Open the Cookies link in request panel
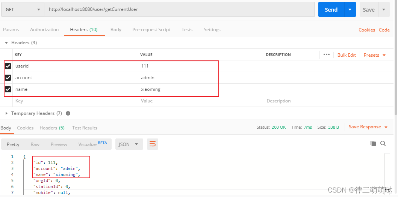This screenshot has width=398, height=197. tap(367, 30)
